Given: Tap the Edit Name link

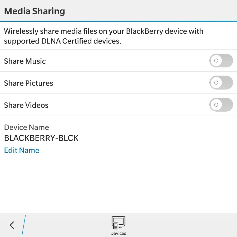Looking at the screenshot, I should pyautogui.click(x=22, y=150).
